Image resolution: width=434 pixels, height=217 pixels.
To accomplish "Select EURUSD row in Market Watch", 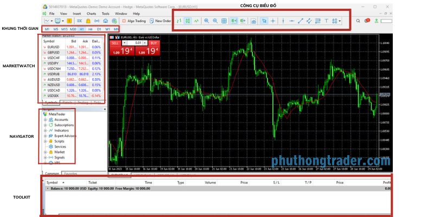I will (73, 47).
